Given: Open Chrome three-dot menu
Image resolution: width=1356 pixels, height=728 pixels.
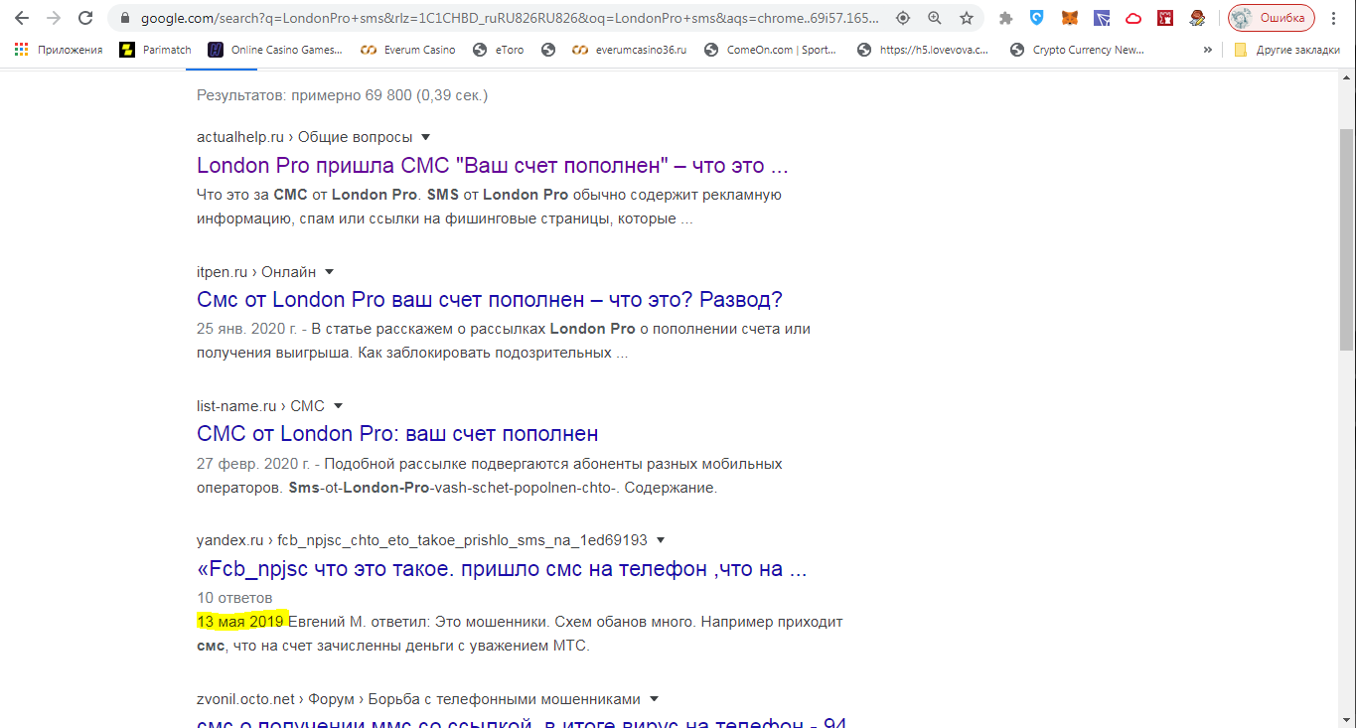Looking at the screenshot, I should (x=1334, y=18).
